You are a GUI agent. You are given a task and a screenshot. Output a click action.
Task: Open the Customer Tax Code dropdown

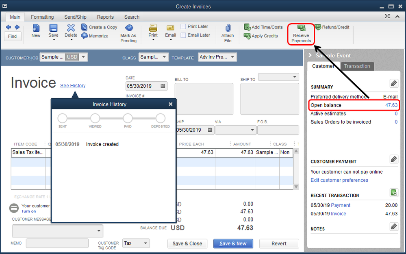tap(145, 243)
